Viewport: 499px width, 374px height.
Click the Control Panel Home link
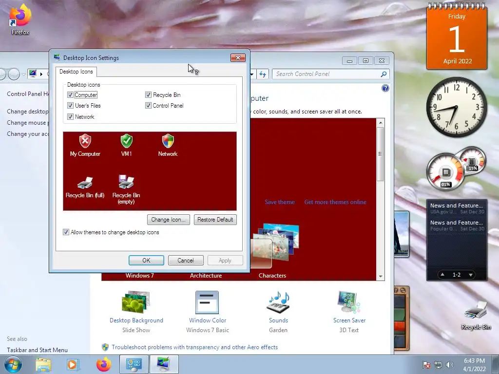[x=28, y=94]
